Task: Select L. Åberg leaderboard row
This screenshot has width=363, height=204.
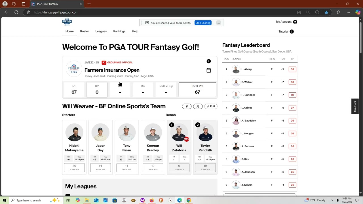Action: 260,69
